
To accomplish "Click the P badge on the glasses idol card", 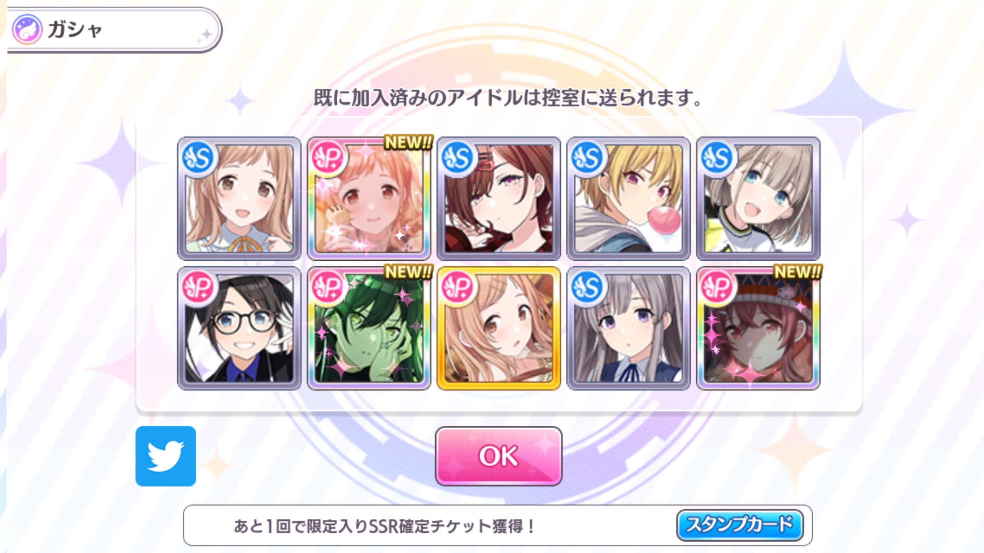I will [198, 287].
